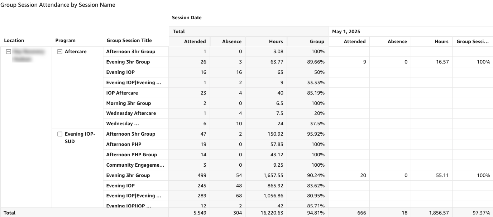
Task: Click the Morning 3hr Group title
Action: pos(128,103)
